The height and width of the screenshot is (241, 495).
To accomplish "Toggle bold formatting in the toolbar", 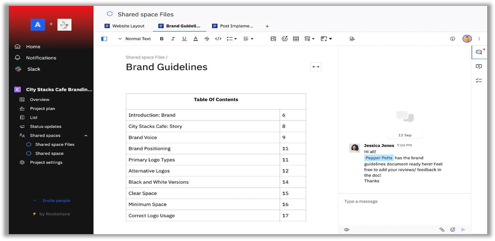I will pyautogui.click(x=162, y=39).
